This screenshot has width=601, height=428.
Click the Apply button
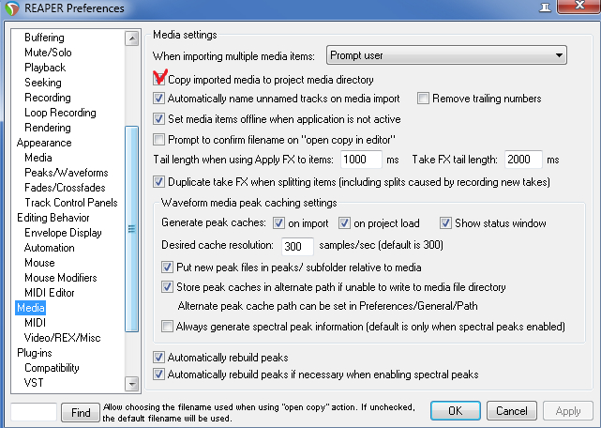(x=568, y=411)
